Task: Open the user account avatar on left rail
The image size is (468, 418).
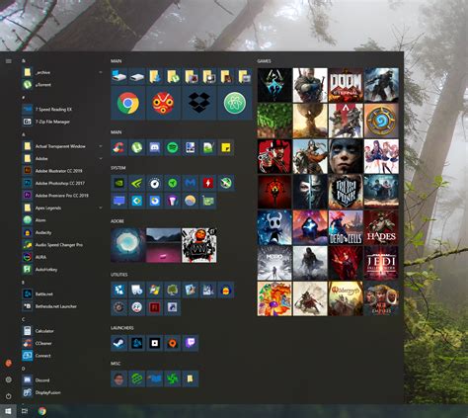Action: tap(9, 364)
